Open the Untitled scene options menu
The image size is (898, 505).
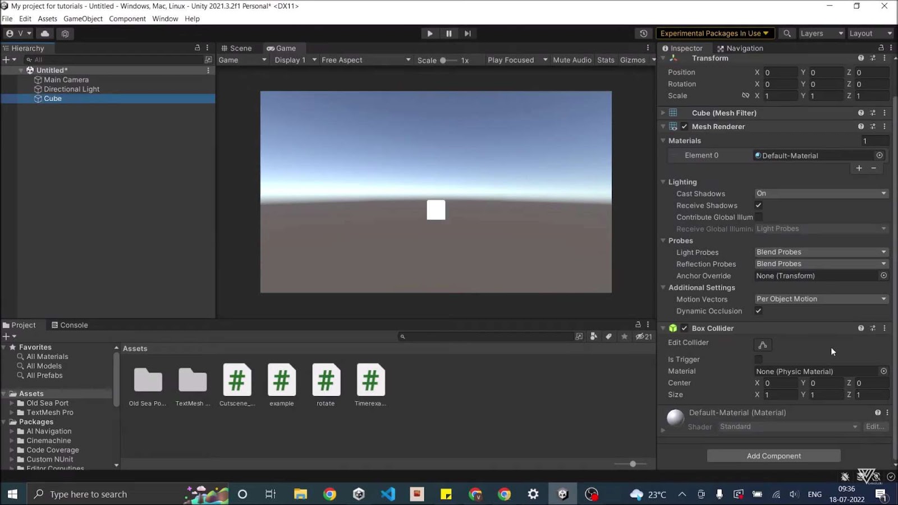tap(208, 71)
